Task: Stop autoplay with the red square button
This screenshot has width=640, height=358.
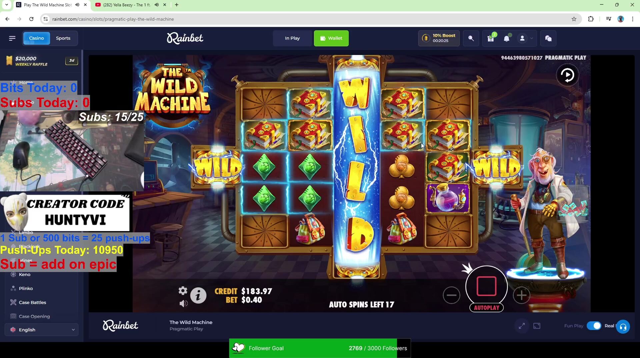Action: pyautogui.click(x=486, y=286)
